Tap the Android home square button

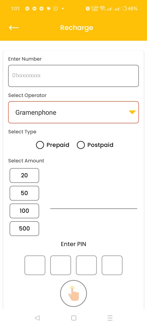click(73, 318)
